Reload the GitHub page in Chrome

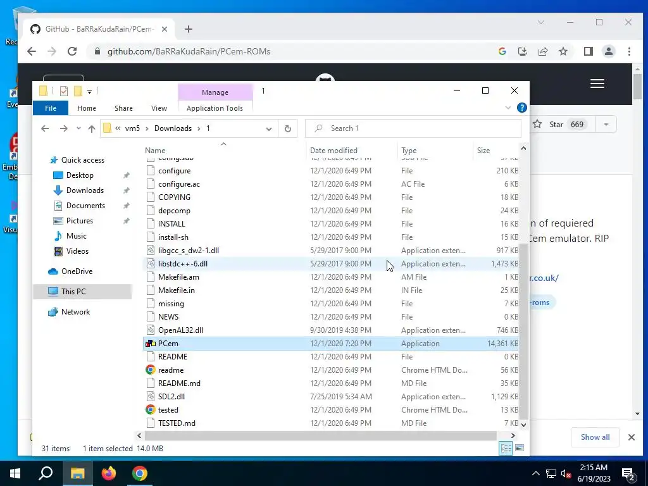[x=72, y=51]
